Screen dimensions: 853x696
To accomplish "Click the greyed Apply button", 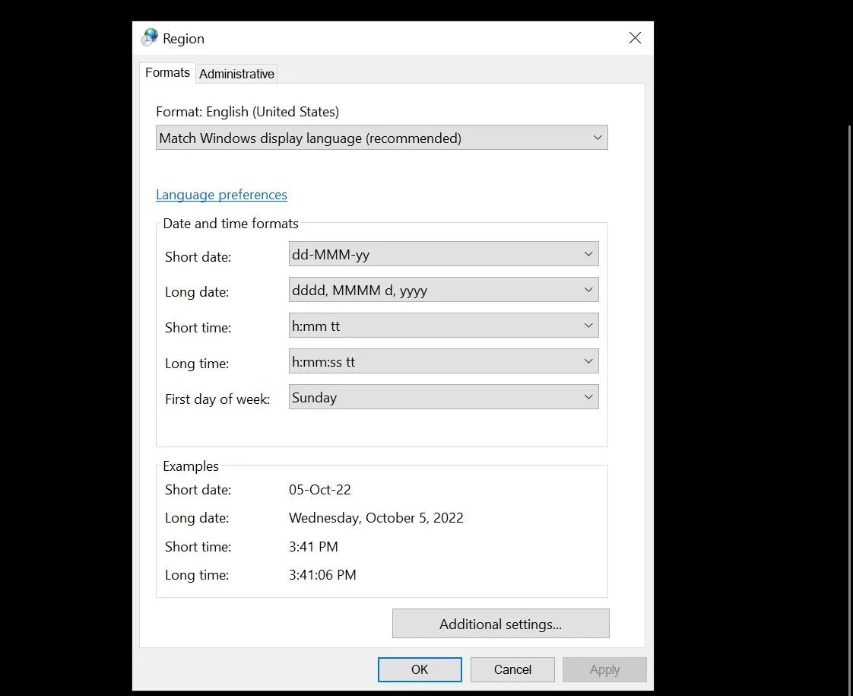I will (604, 669).
